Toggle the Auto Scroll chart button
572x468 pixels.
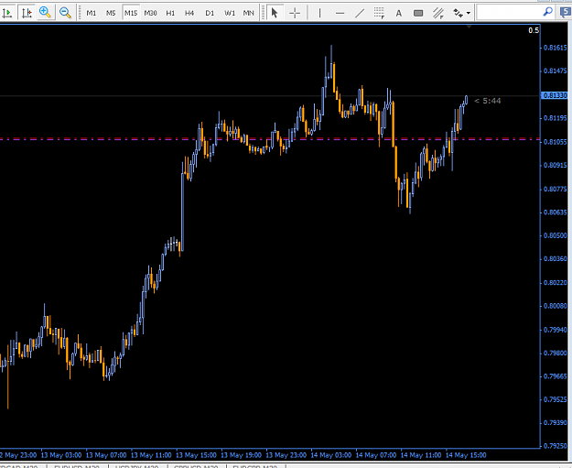tap(7, 13)
